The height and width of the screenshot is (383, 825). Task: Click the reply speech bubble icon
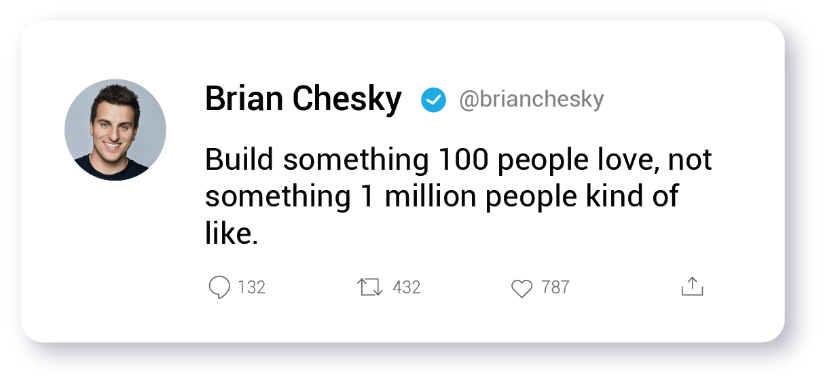click(219, 287)
